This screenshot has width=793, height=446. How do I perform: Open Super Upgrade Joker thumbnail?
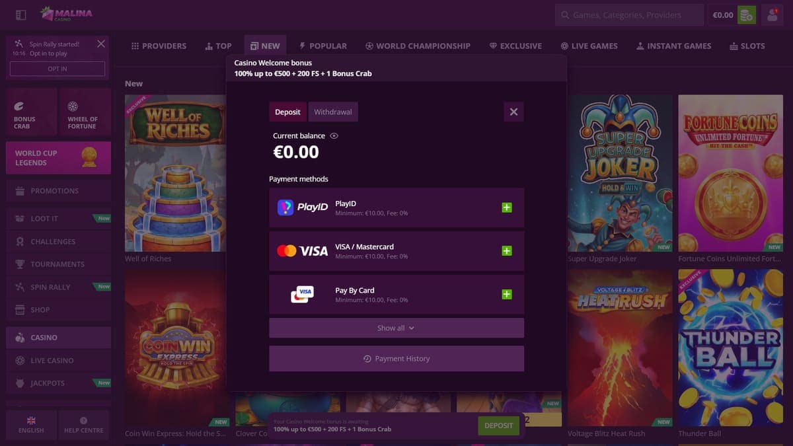[x=620, y=173]
